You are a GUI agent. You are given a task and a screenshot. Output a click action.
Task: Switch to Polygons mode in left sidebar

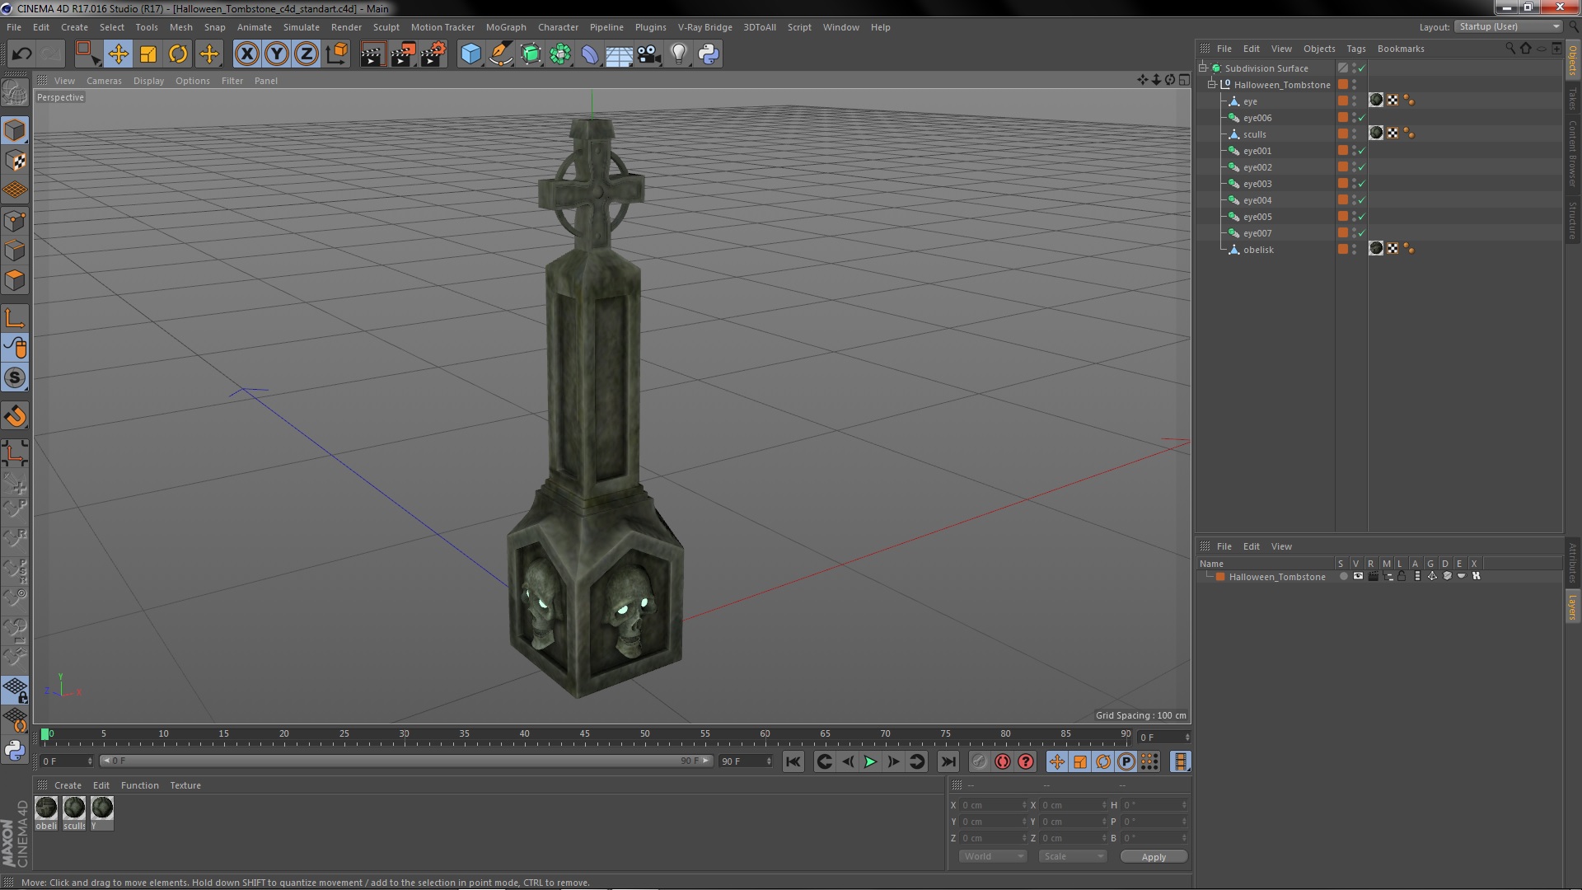[x=15, y=280]
